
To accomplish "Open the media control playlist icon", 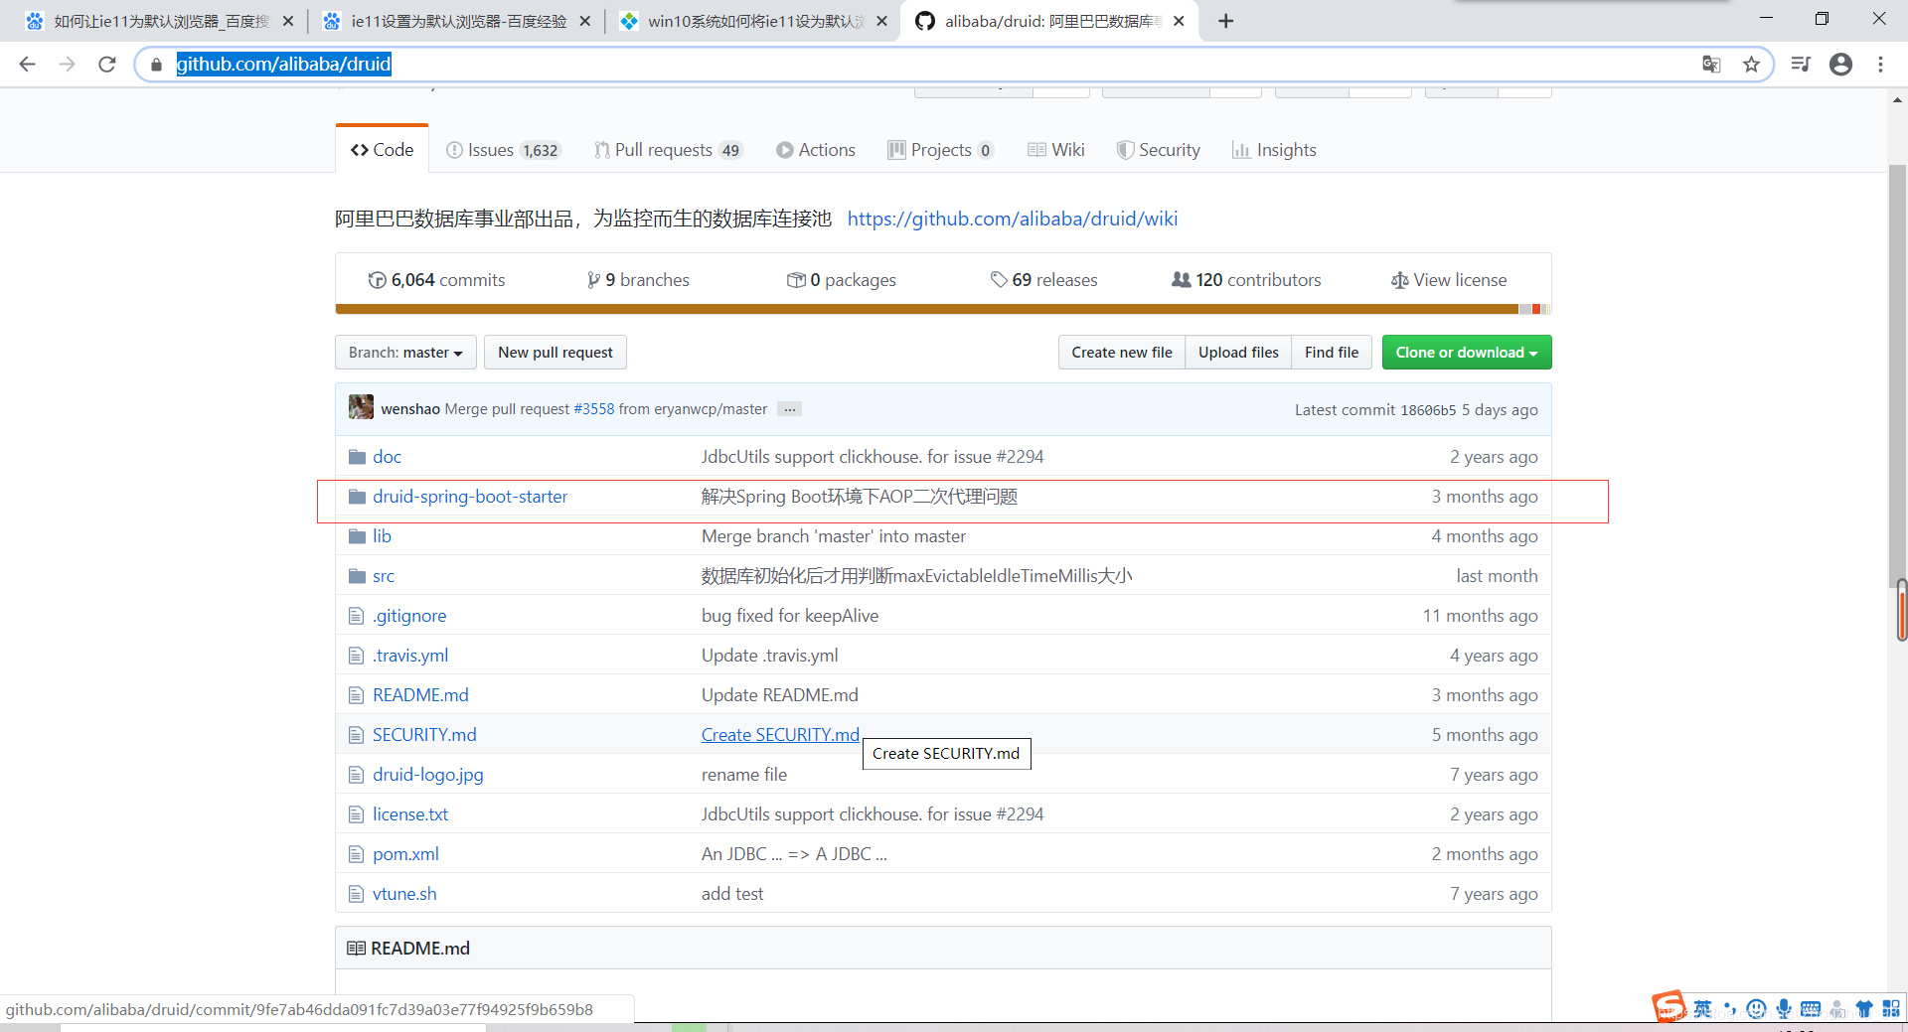I will click(x=1801, y=65).
